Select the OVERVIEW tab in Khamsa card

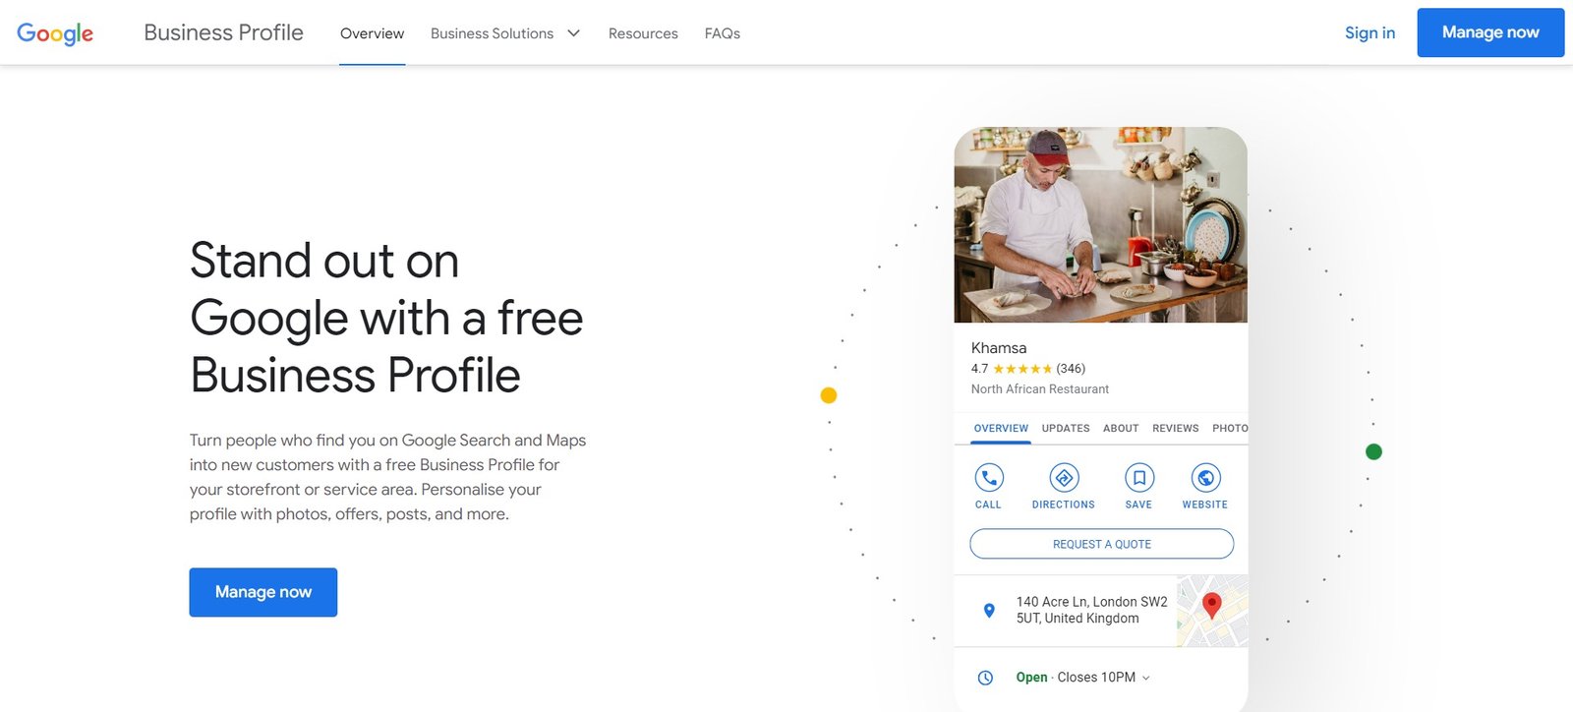(1001, 429)
